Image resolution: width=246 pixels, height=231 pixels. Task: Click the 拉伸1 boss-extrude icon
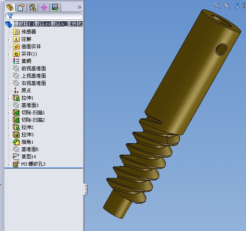point(16,98)
